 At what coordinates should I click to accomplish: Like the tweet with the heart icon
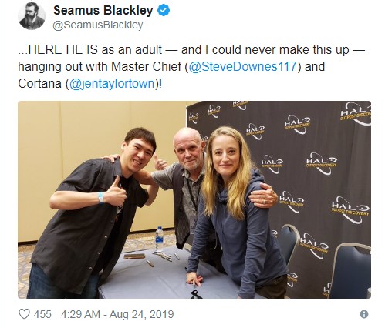coord(25,314)
